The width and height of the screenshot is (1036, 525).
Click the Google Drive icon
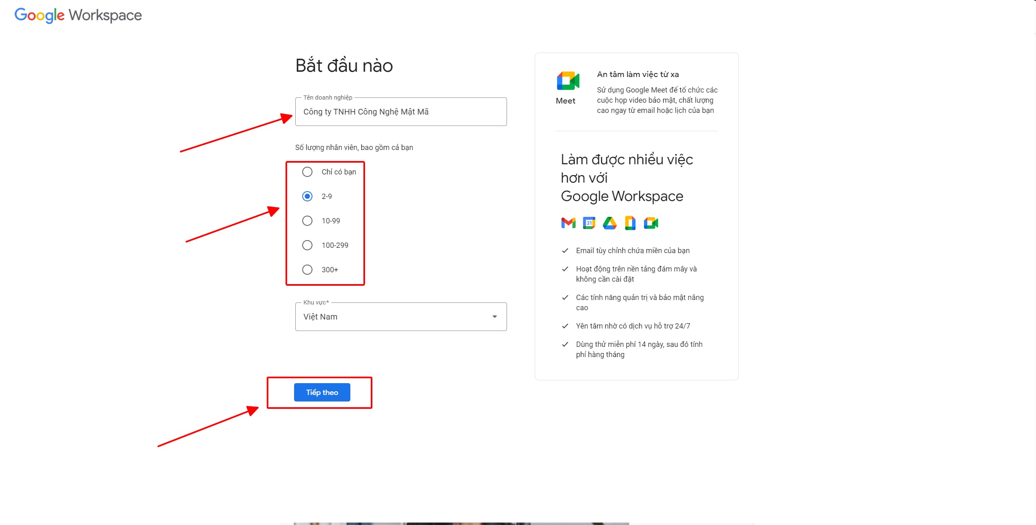coord(610,223)
